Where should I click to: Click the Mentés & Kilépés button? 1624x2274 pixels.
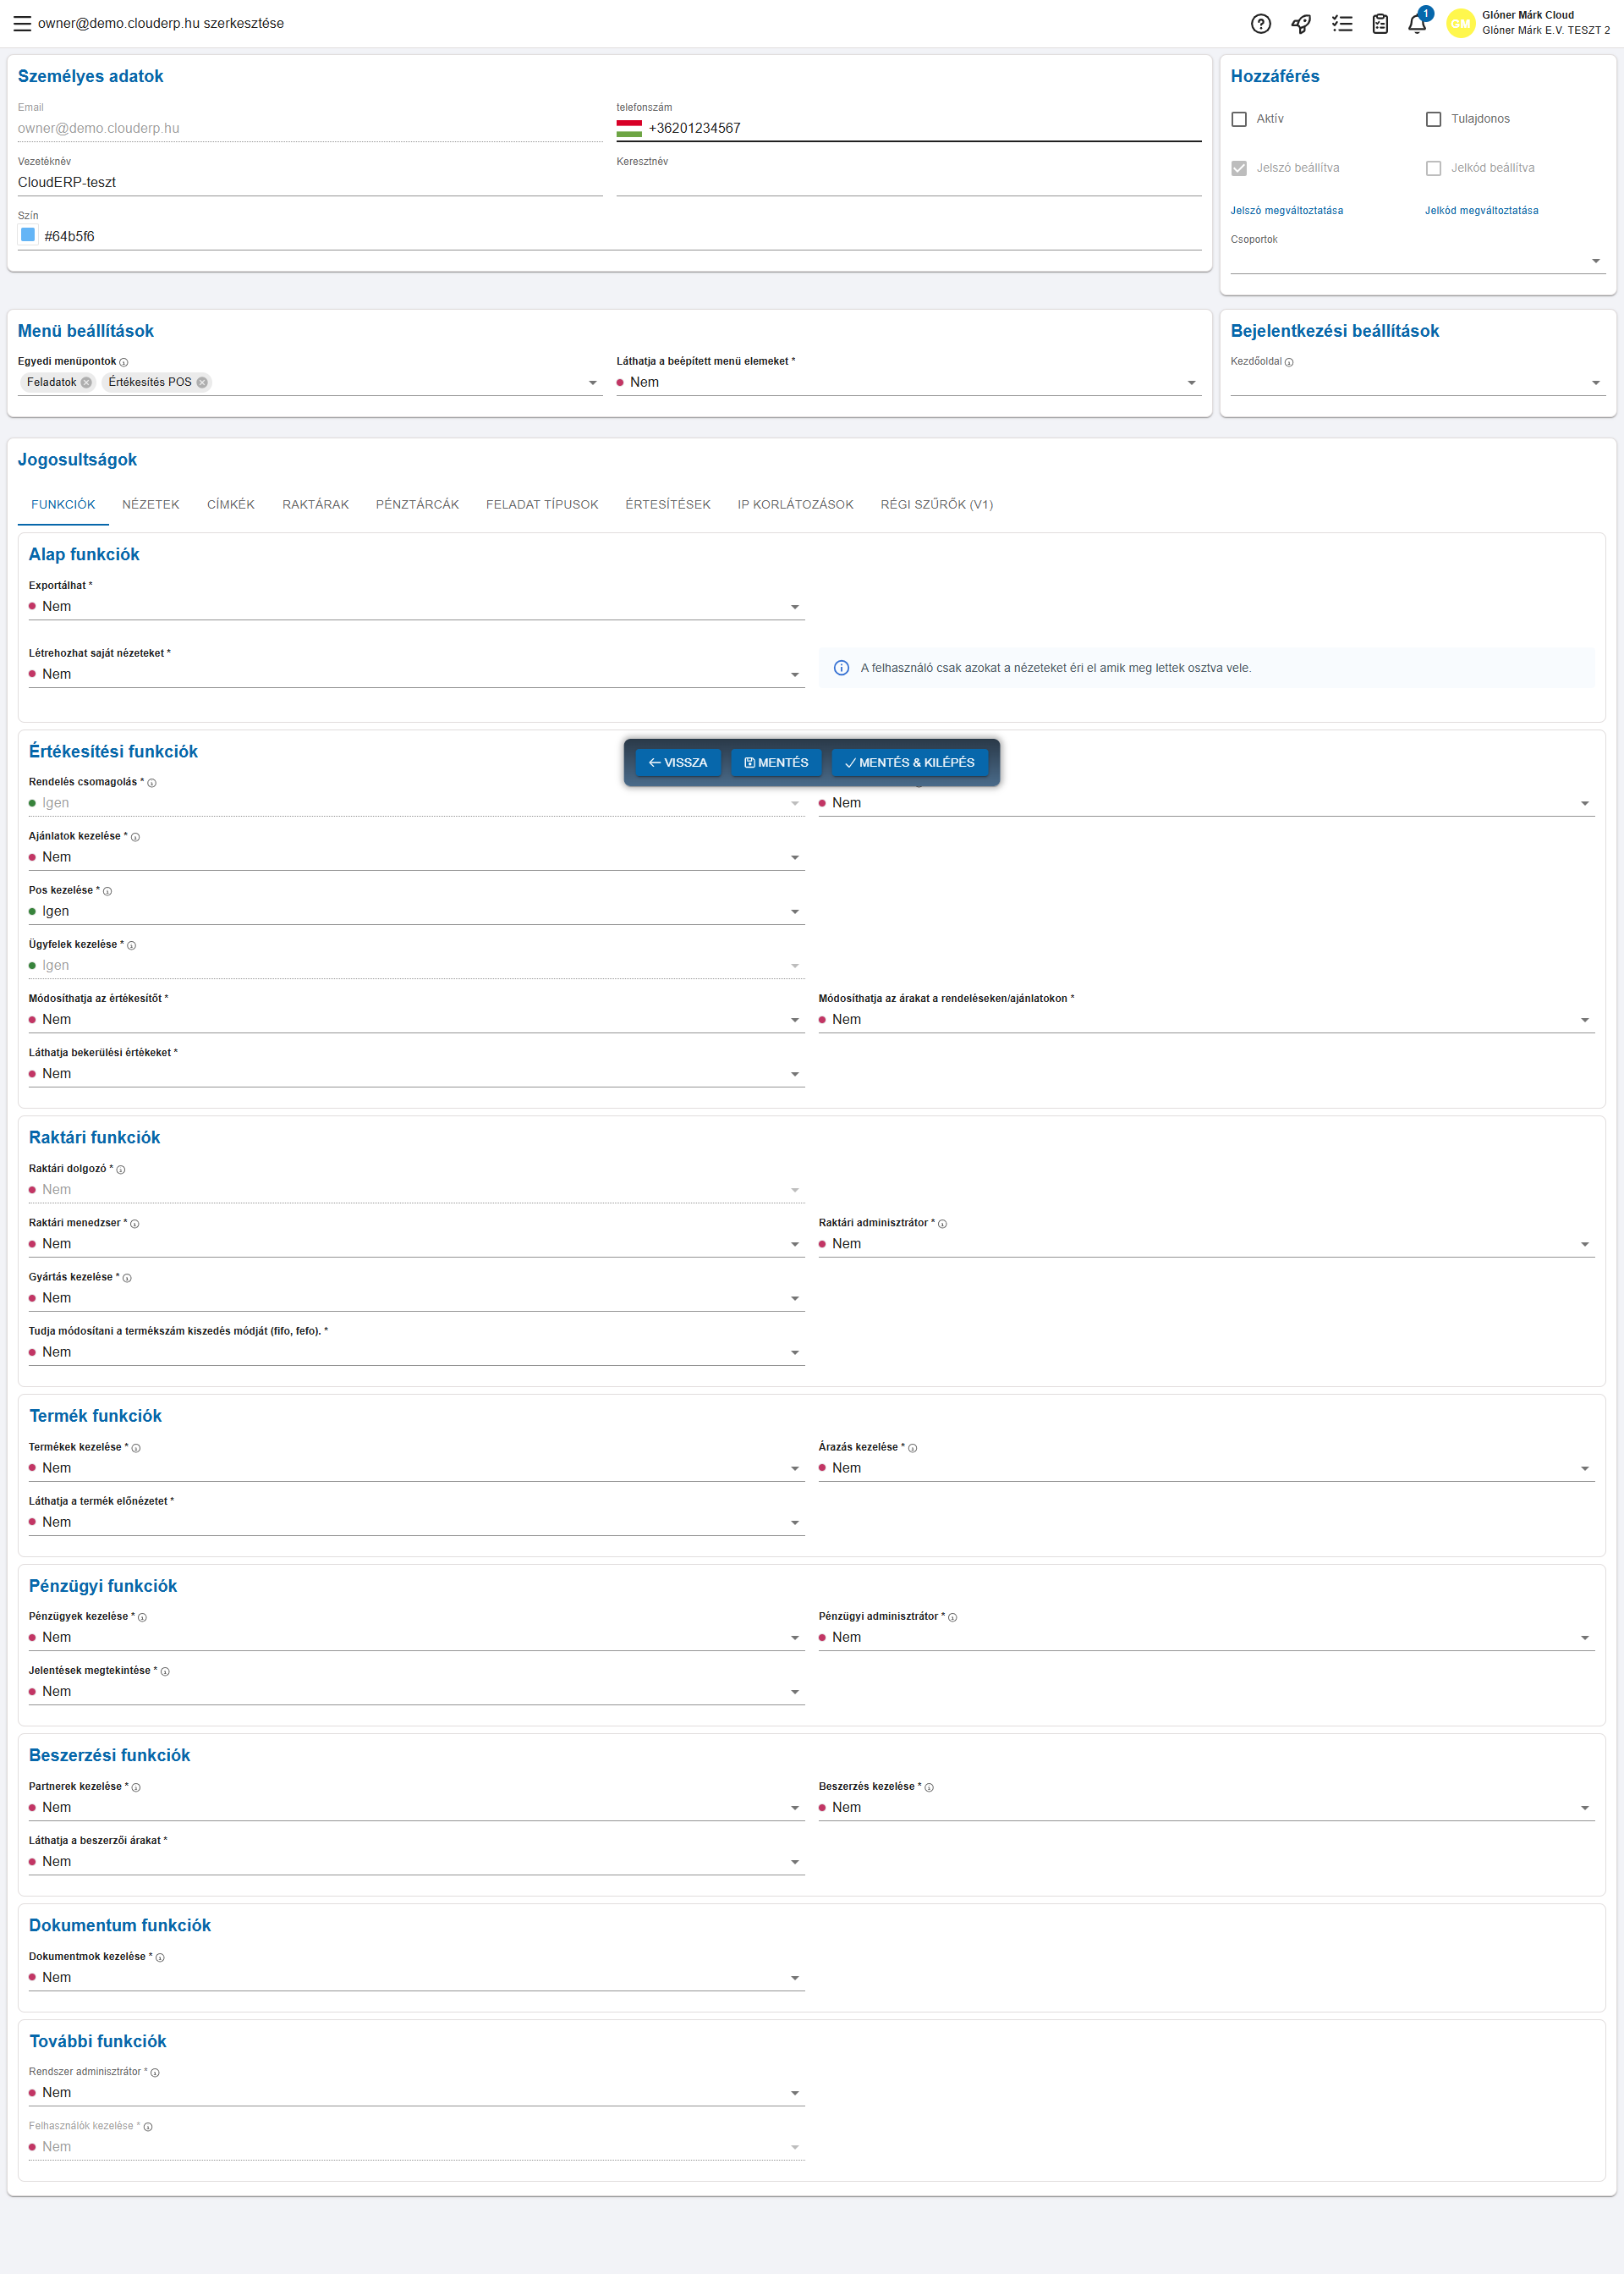pos(909,763)
